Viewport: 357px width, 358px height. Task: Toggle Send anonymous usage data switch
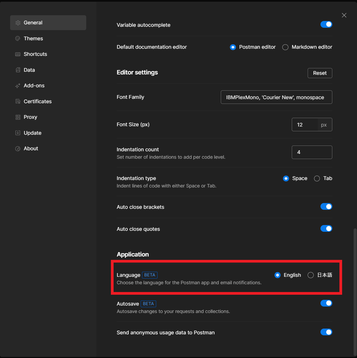pyautogui.click(x=326, y=332)
